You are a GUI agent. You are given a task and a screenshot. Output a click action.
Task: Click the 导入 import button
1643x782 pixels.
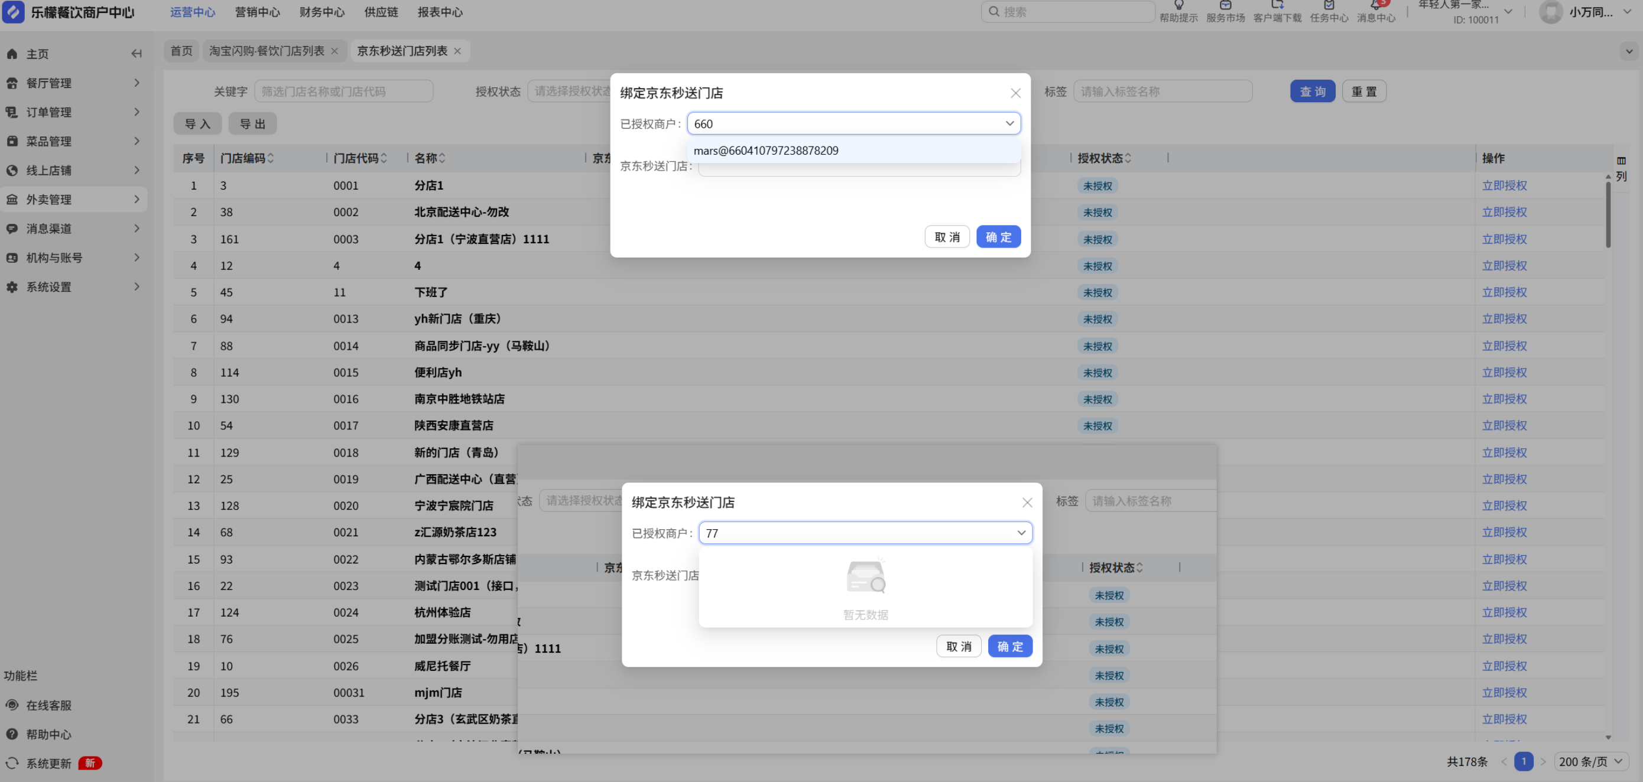click(x=197, y=123)
